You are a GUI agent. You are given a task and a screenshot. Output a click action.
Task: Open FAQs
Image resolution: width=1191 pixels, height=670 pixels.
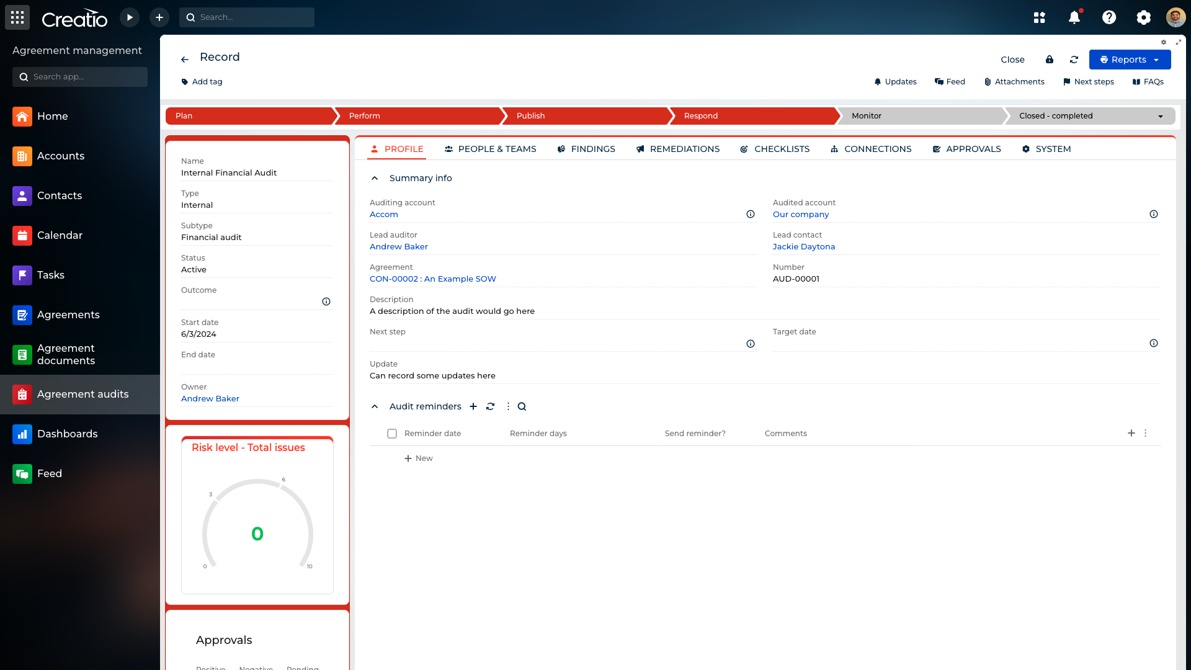point(1148,82)
